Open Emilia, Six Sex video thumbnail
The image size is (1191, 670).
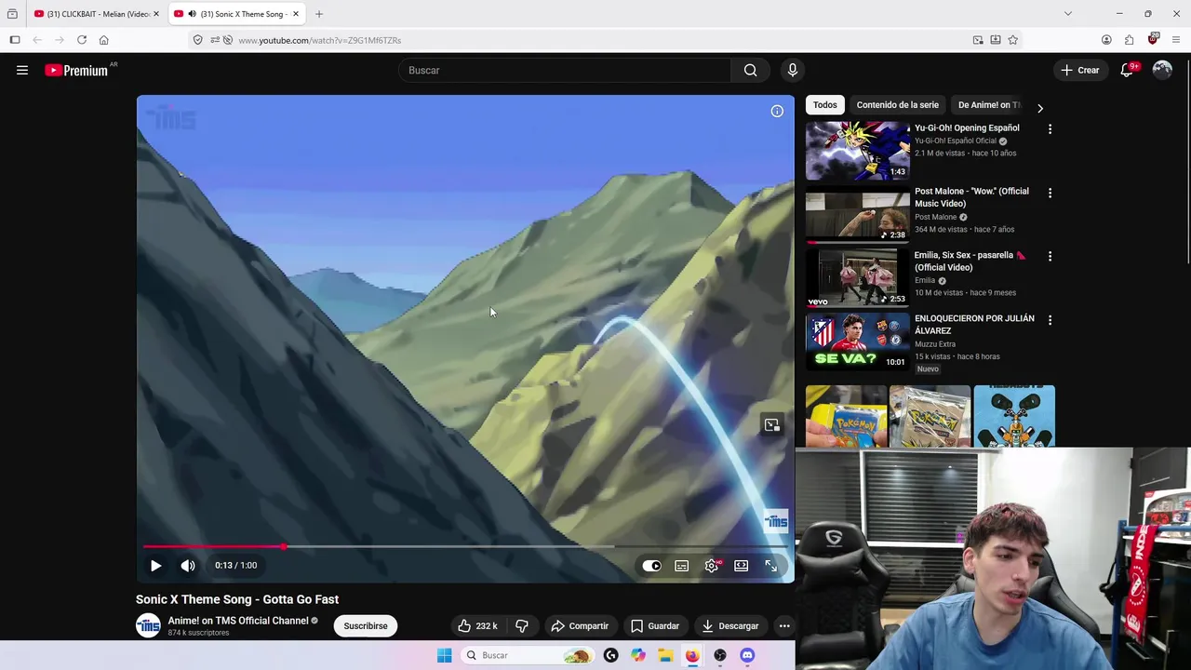click(x=858, y=277)
